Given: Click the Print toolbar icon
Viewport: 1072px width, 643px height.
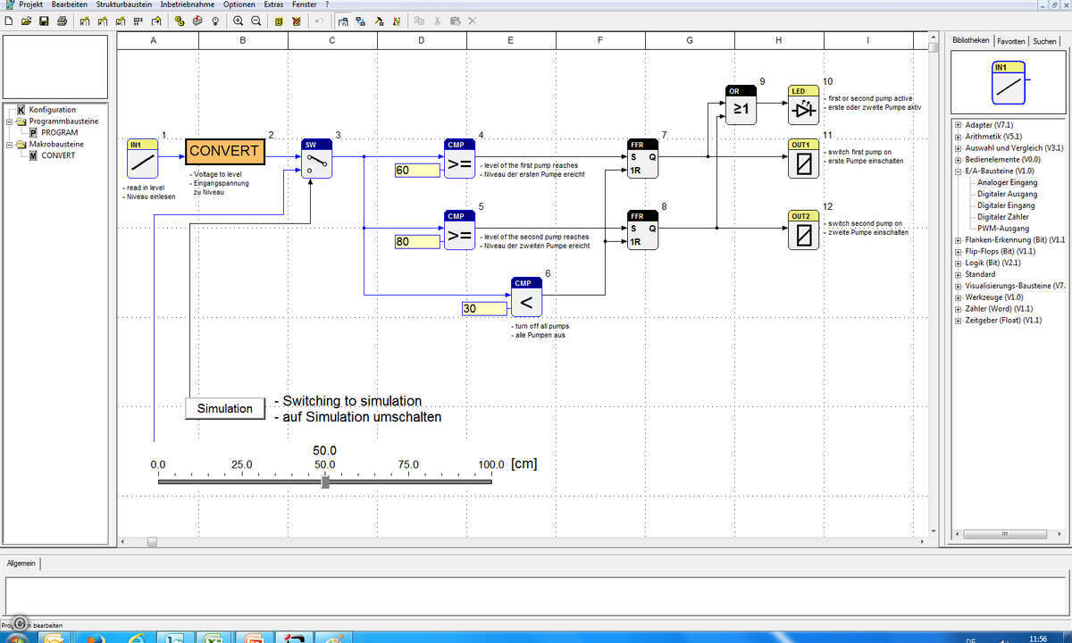Looking at the screenshot, I should (x=62, y=21).
